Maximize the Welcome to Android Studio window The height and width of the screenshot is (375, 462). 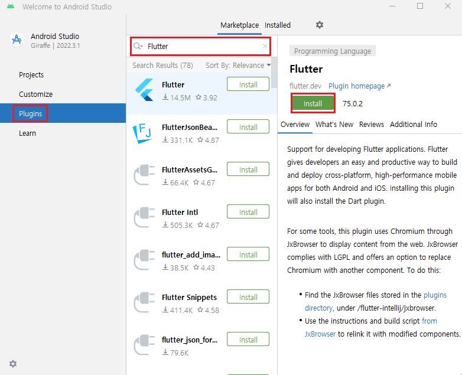pyautogui.click(x=420, y=6)
